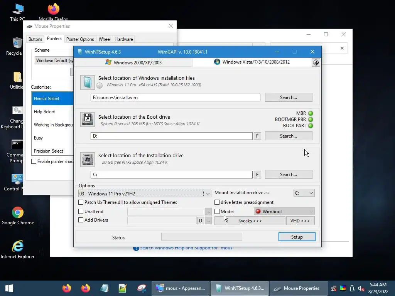This screenshot has height=296, width=395.
Task: Switch to mous - Appearance taskbar window
Action: point(181,288)
